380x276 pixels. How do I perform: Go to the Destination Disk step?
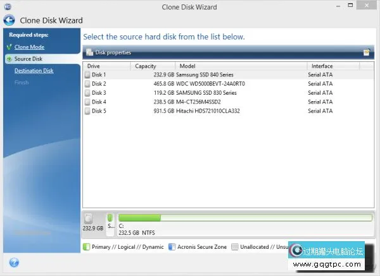pyautogui.click(x=34, y=71)
